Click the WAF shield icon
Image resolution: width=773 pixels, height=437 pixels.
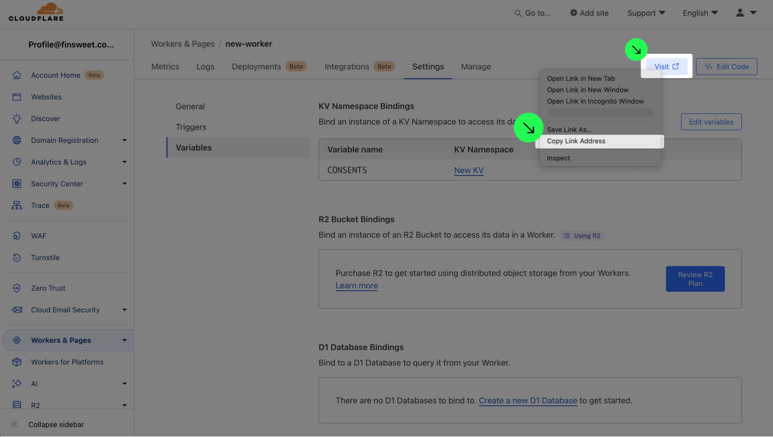(x=17, y=236)
